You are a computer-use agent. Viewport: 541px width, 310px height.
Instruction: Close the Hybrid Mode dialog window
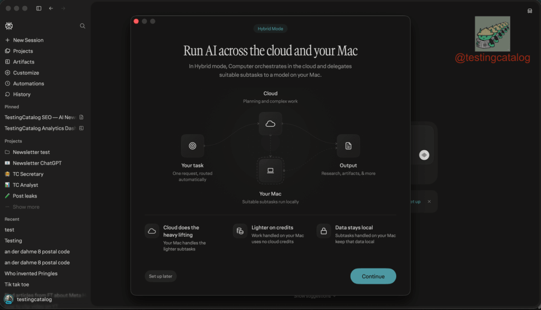[136, 21]
